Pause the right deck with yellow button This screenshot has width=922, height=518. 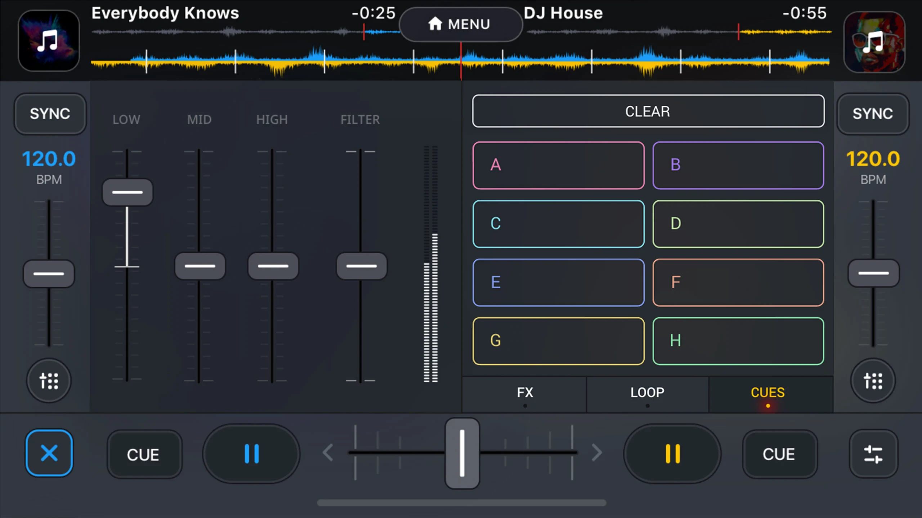(672, 453)
